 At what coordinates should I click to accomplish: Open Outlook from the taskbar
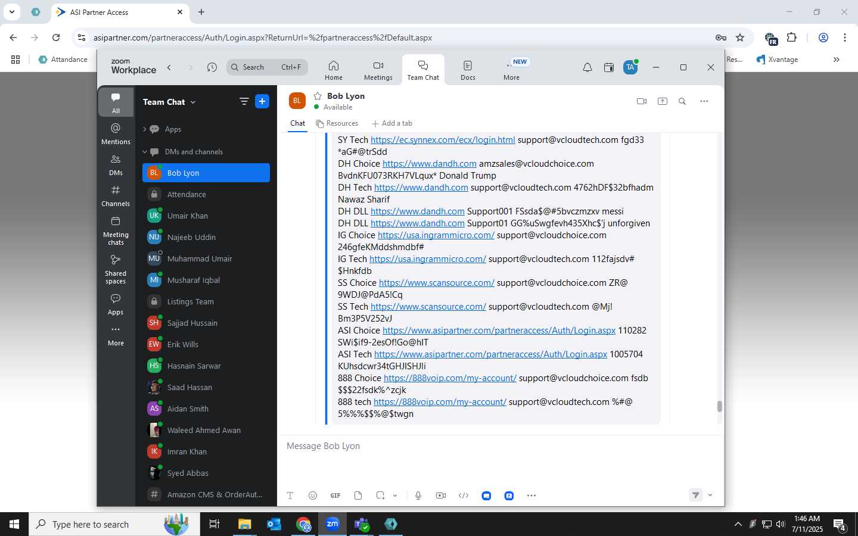(x=274, y=524)
